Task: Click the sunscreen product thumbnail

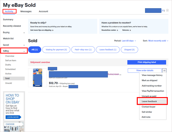Action: click(37, 78)
